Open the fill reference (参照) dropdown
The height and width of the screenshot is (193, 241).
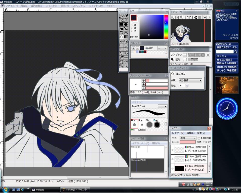coord(190,80)
